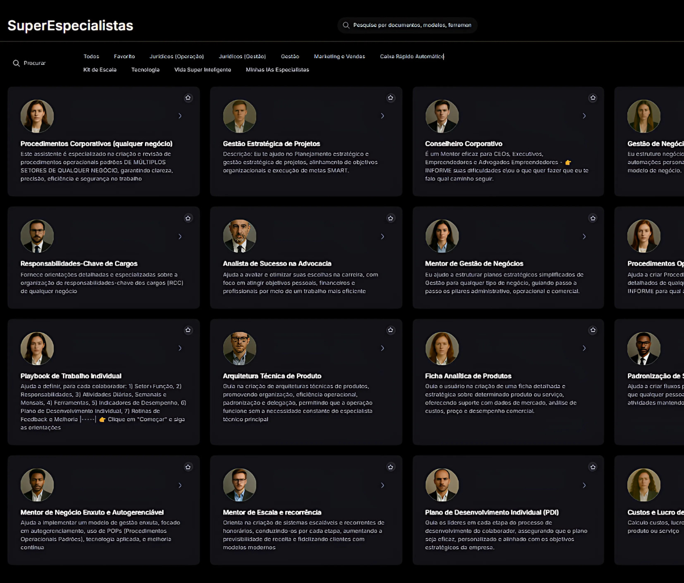Open the Minhas IAs Especialistas filter
Screen dimensions: 684x583
point(277,70)
